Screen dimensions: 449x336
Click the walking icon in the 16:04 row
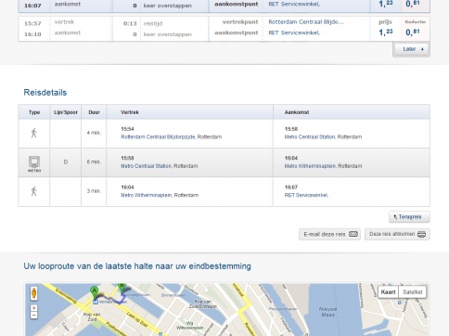pos(34,191)
